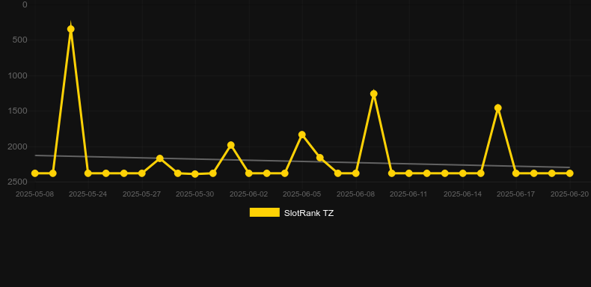Select the data point above 2025-05-27 label
591x287 pixels.
click(141, 173)
